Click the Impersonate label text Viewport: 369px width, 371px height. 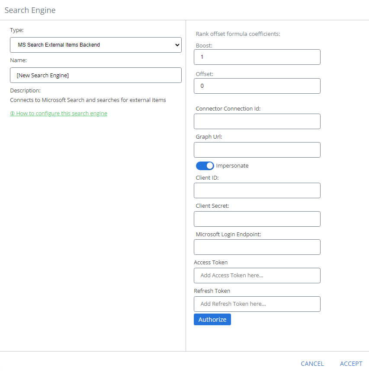[x=232, y=166]
